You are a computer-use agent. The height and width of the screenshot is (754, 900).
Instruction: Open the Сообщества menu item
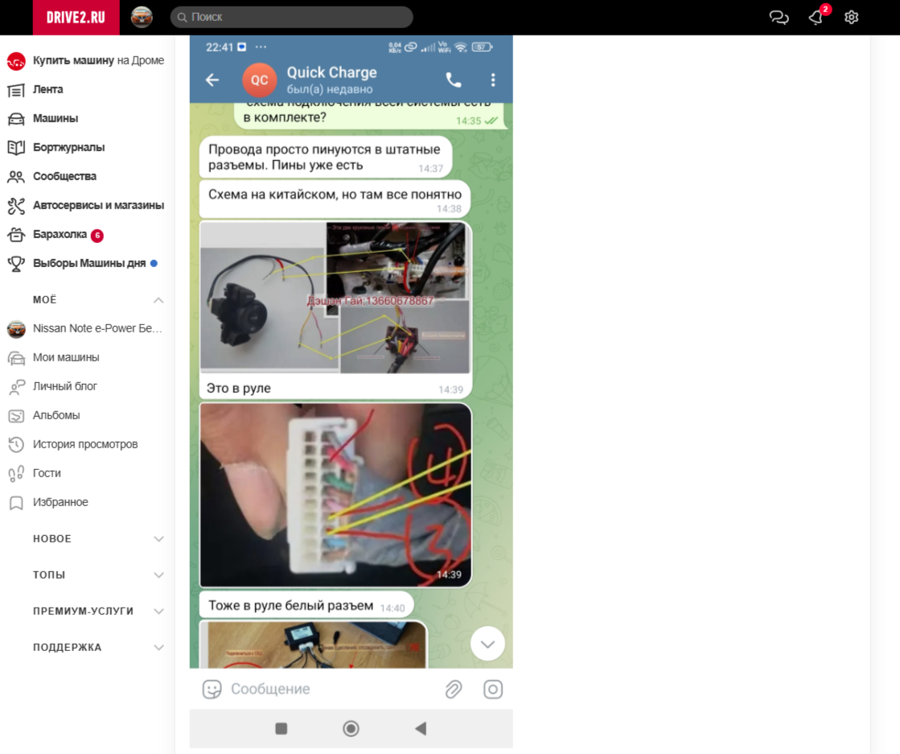click(x=64, y=176)
